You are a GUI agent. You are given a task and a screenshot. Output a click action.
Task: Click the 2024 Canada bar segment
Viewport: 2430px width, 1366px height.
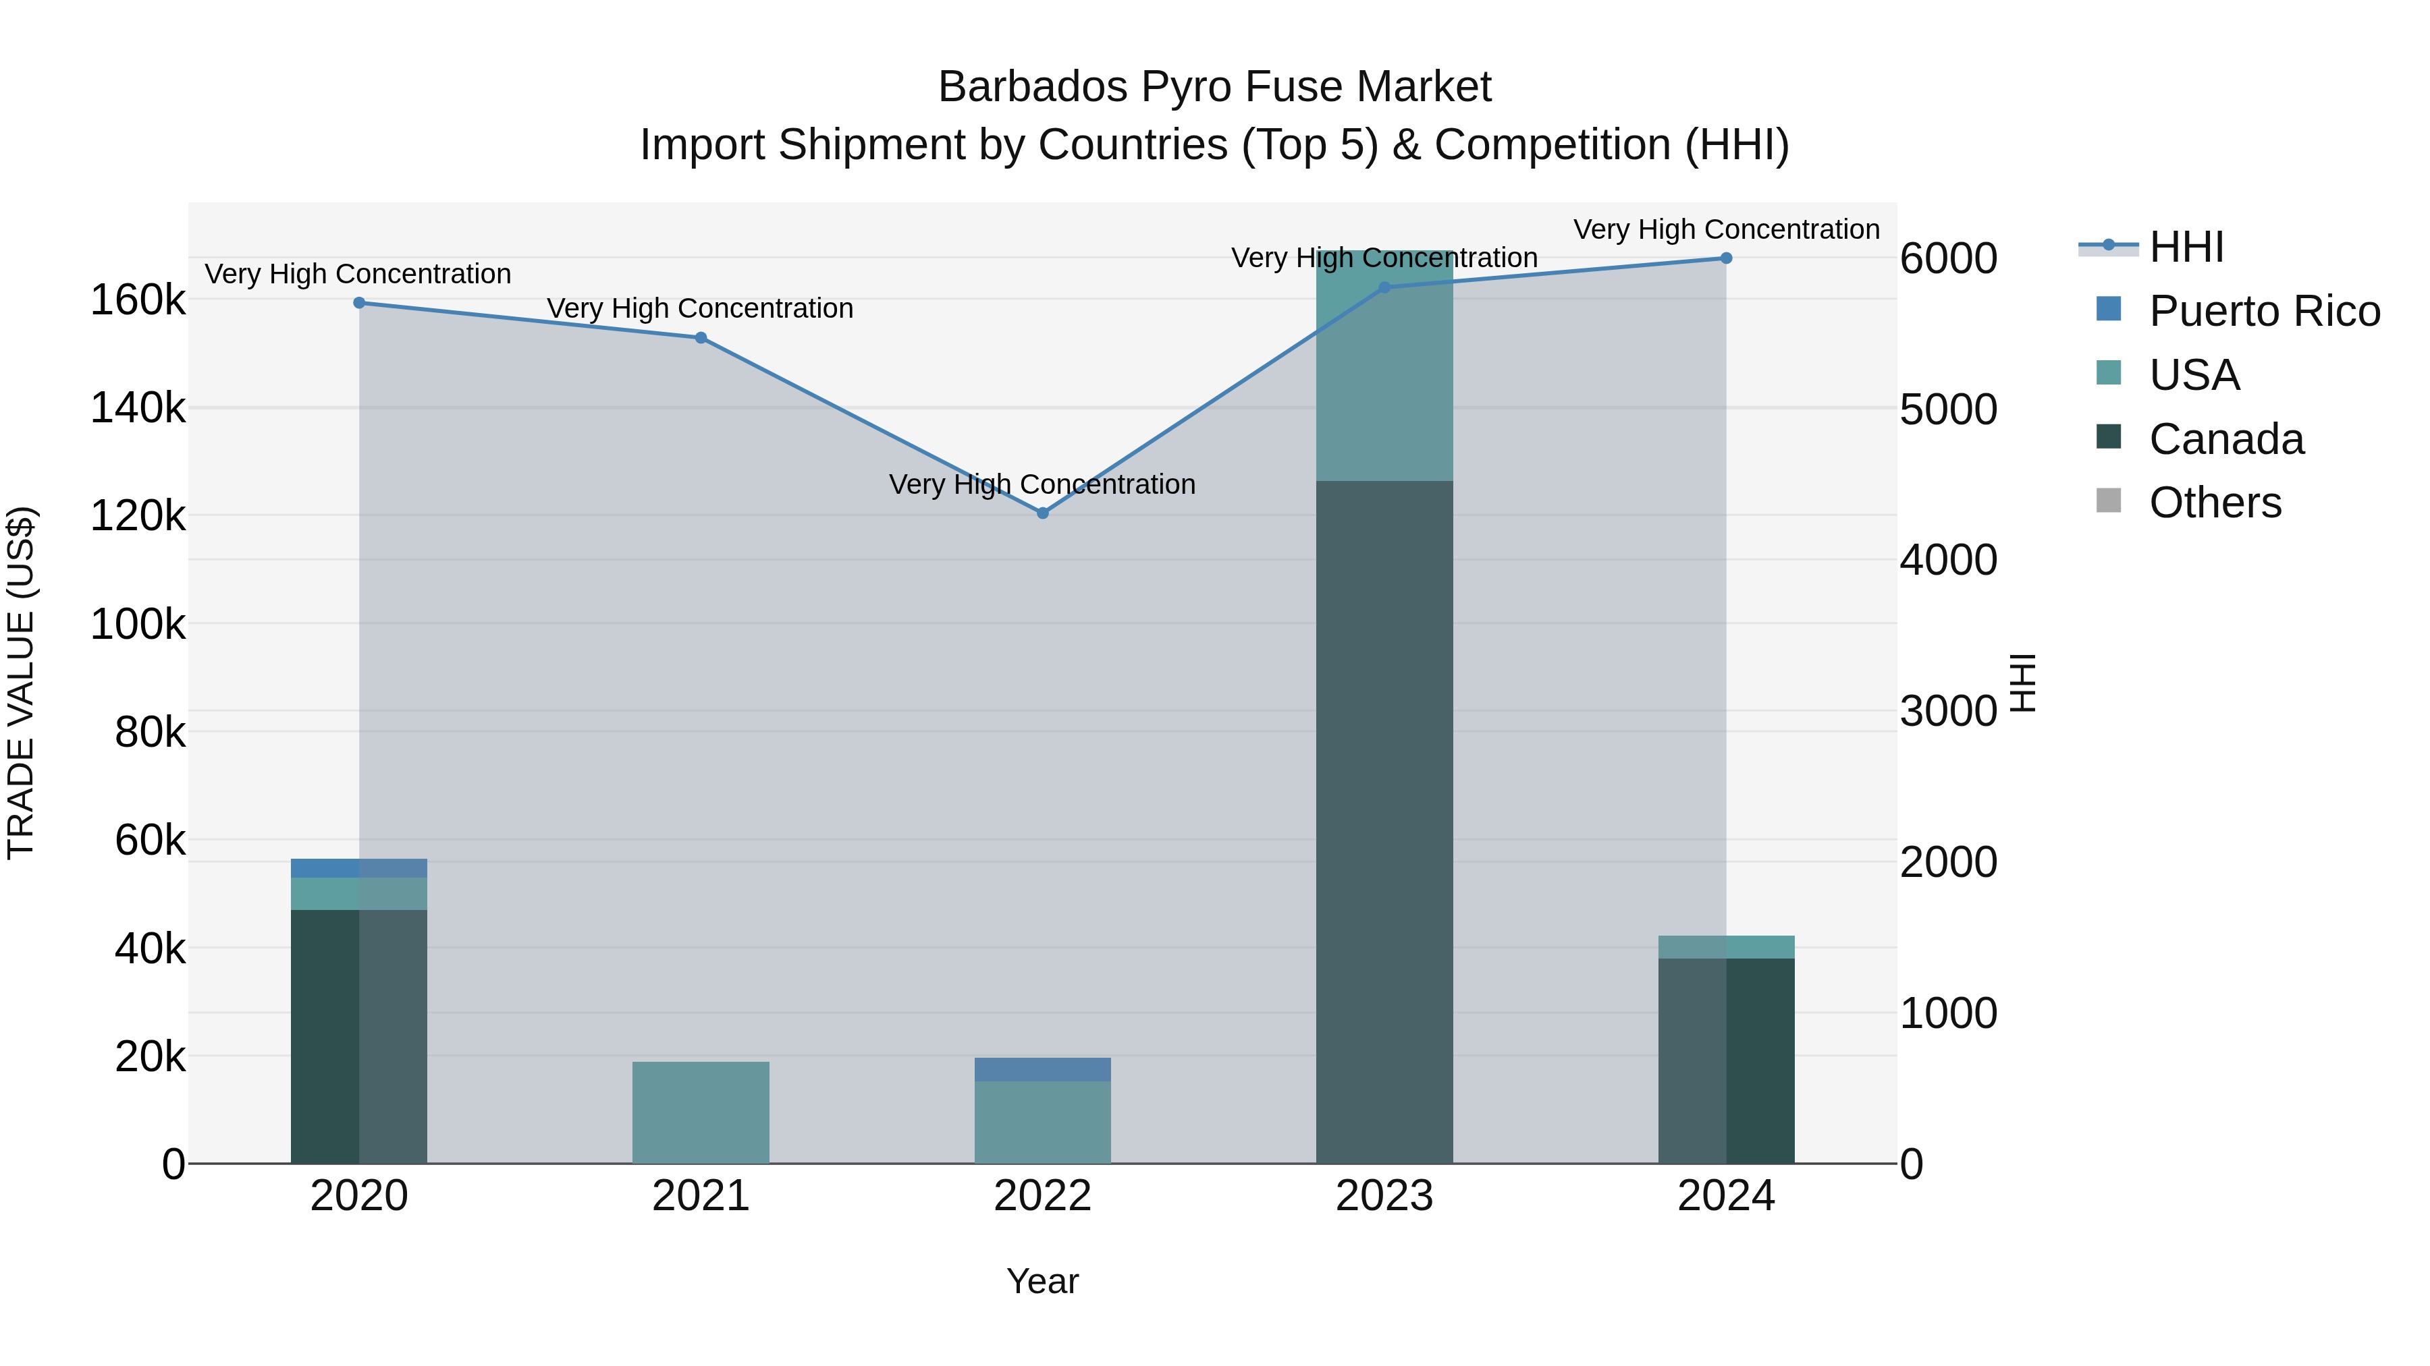[x=1726, y=1060]
